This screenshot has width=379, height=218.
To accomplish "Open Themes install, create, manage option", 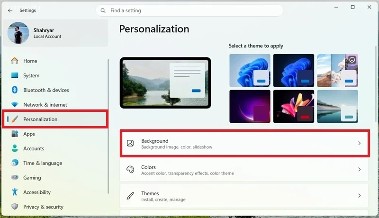I will tap(244, 196).
